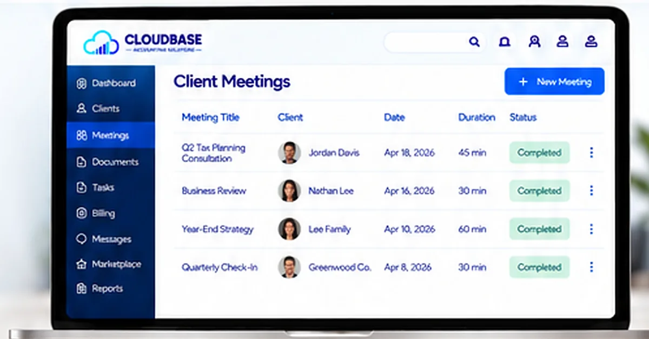The height and width of the screenshot is (339, 649).
Task: Open the user account icon third from right
Action: [562, 42]
